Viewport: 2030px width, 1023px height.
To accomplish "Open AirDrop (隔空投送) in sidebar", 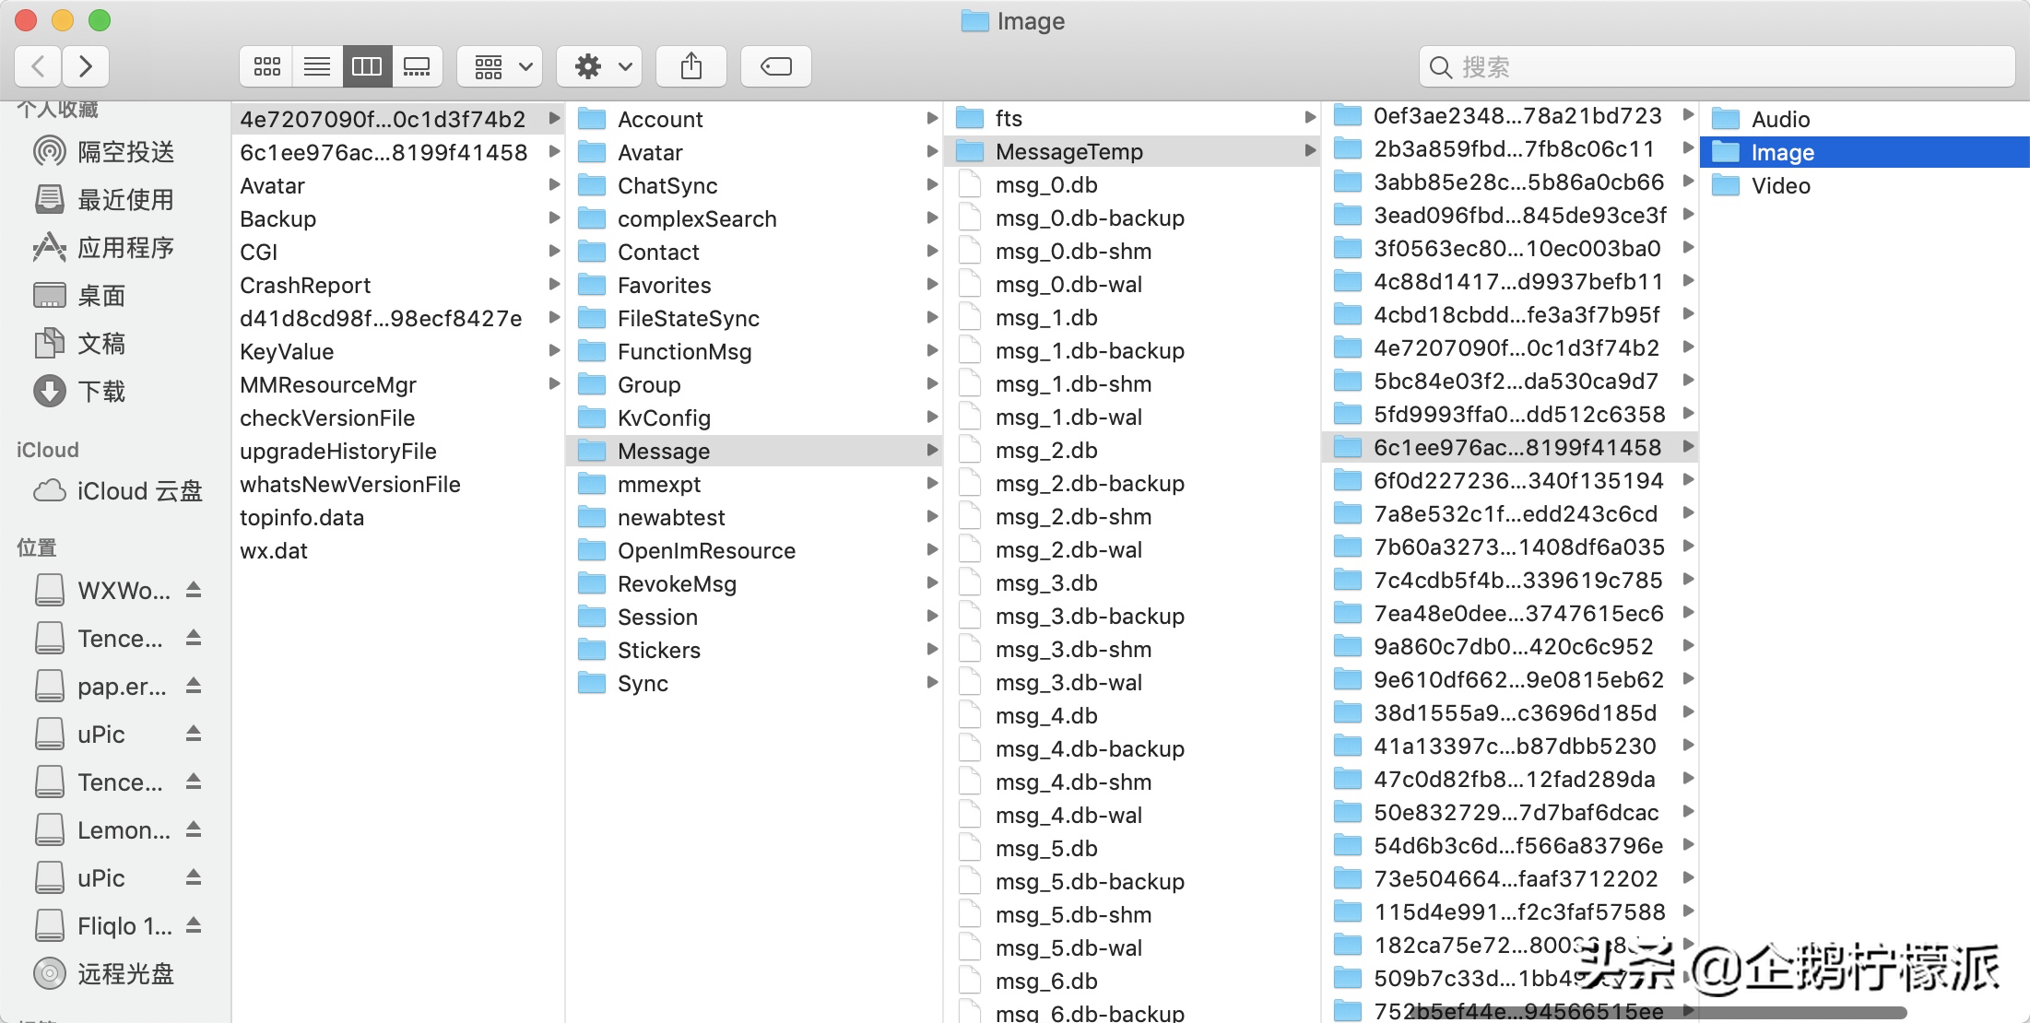I will point(116,151).
